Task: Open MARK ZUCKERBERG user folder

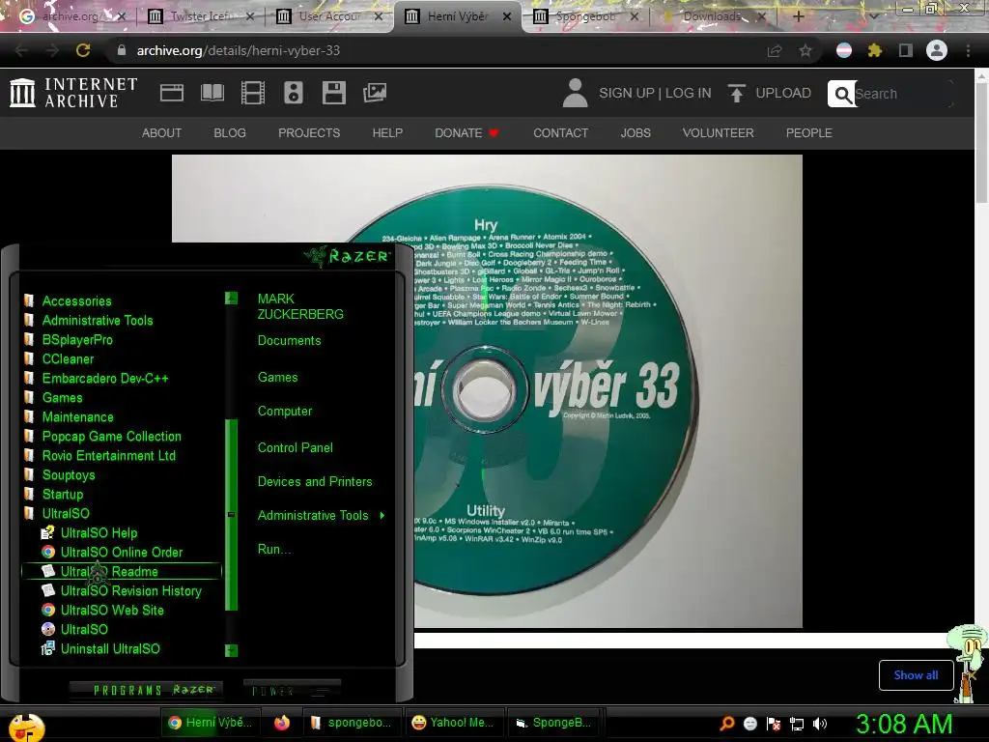Action: (x=300, y=306)
